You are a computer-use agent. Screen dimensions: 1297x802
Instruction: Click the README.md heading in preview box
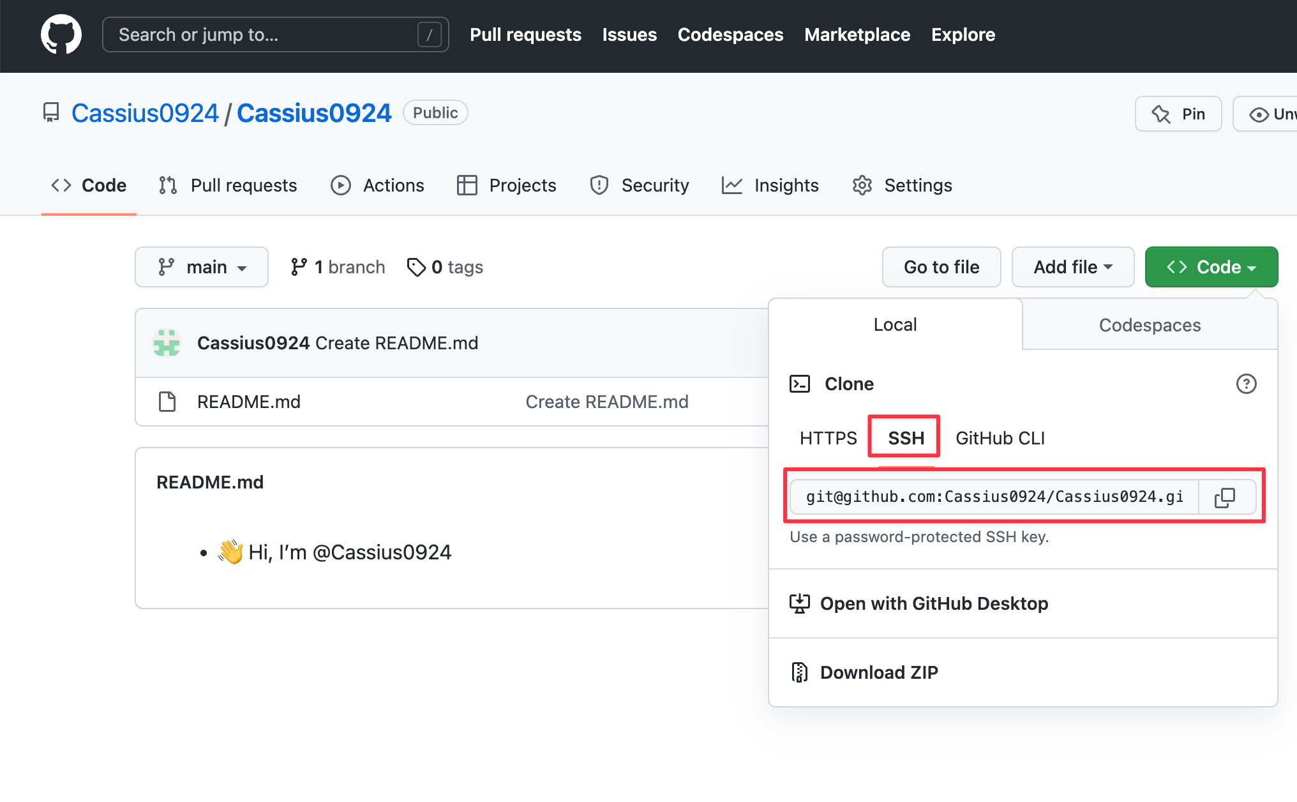[x=210, y=482]
